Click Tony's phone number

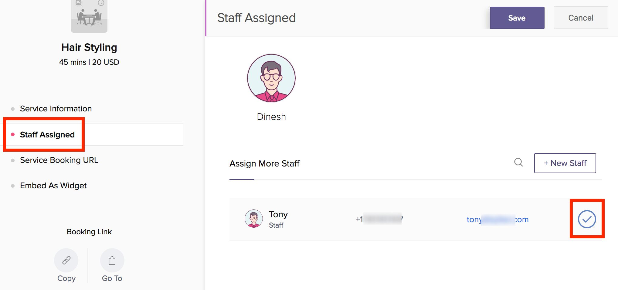[379, 219]
